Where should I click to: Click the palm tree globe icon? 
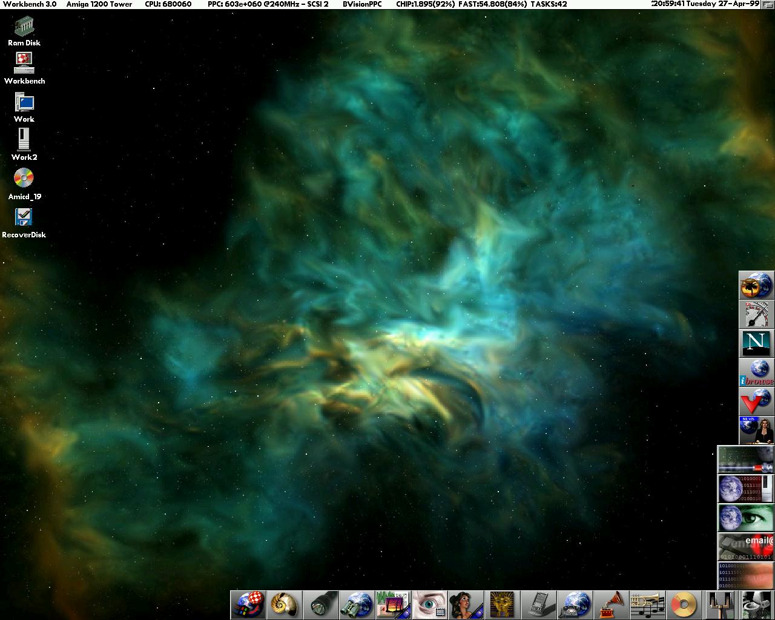point(756,285)
